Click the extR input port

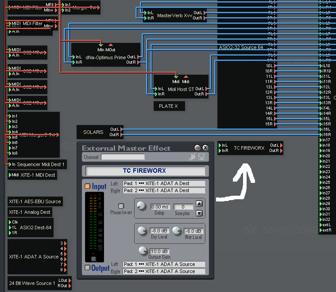pyautogui.click(x=321, y=230)
